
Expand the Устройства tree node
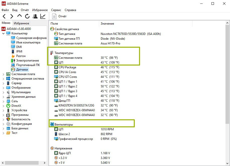(3, 110)
